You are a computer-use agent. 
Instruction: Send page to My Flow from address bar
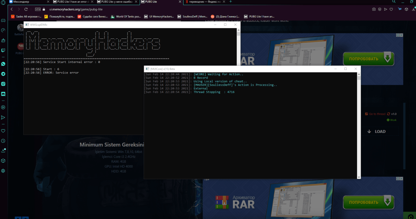(385, 9)
